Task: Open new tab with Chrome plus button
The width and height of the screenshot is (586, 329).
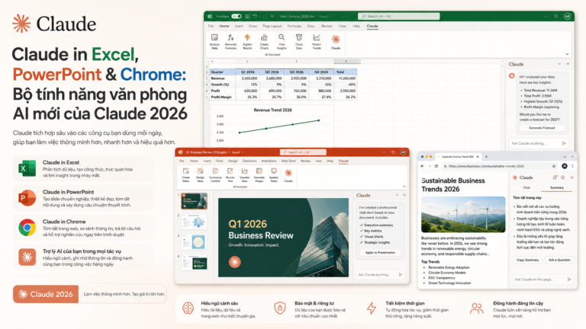Action: point(486,157)
